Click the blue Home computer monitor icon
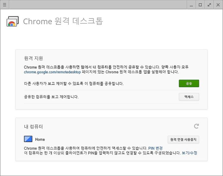 28,139
